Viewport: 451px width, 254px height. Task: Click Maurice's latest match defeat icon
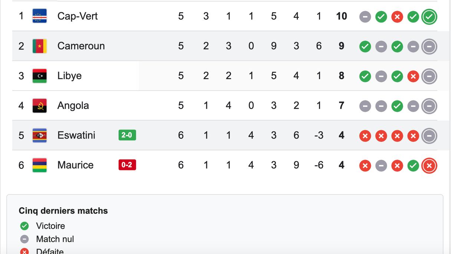tap(429, 166)
